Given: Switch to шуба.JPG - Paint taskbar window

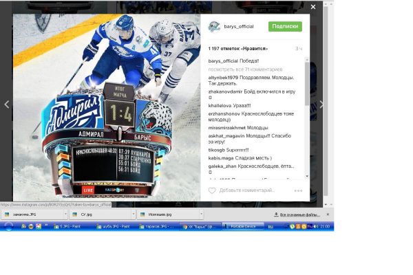Looking at the screenshot, I should click(x=114, y=226).
